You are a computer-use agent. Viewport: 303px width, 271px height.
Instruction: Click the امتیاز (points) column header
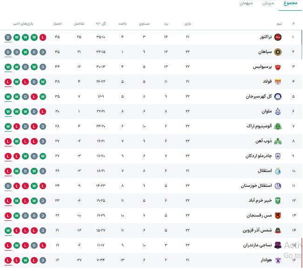[x=59, y=23]
